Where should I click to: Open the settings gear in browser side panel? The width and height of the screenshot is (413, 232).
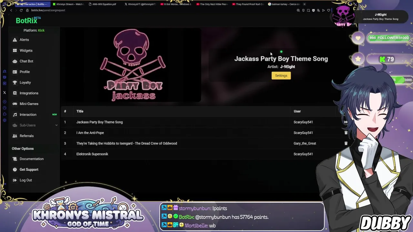(5, 120)
